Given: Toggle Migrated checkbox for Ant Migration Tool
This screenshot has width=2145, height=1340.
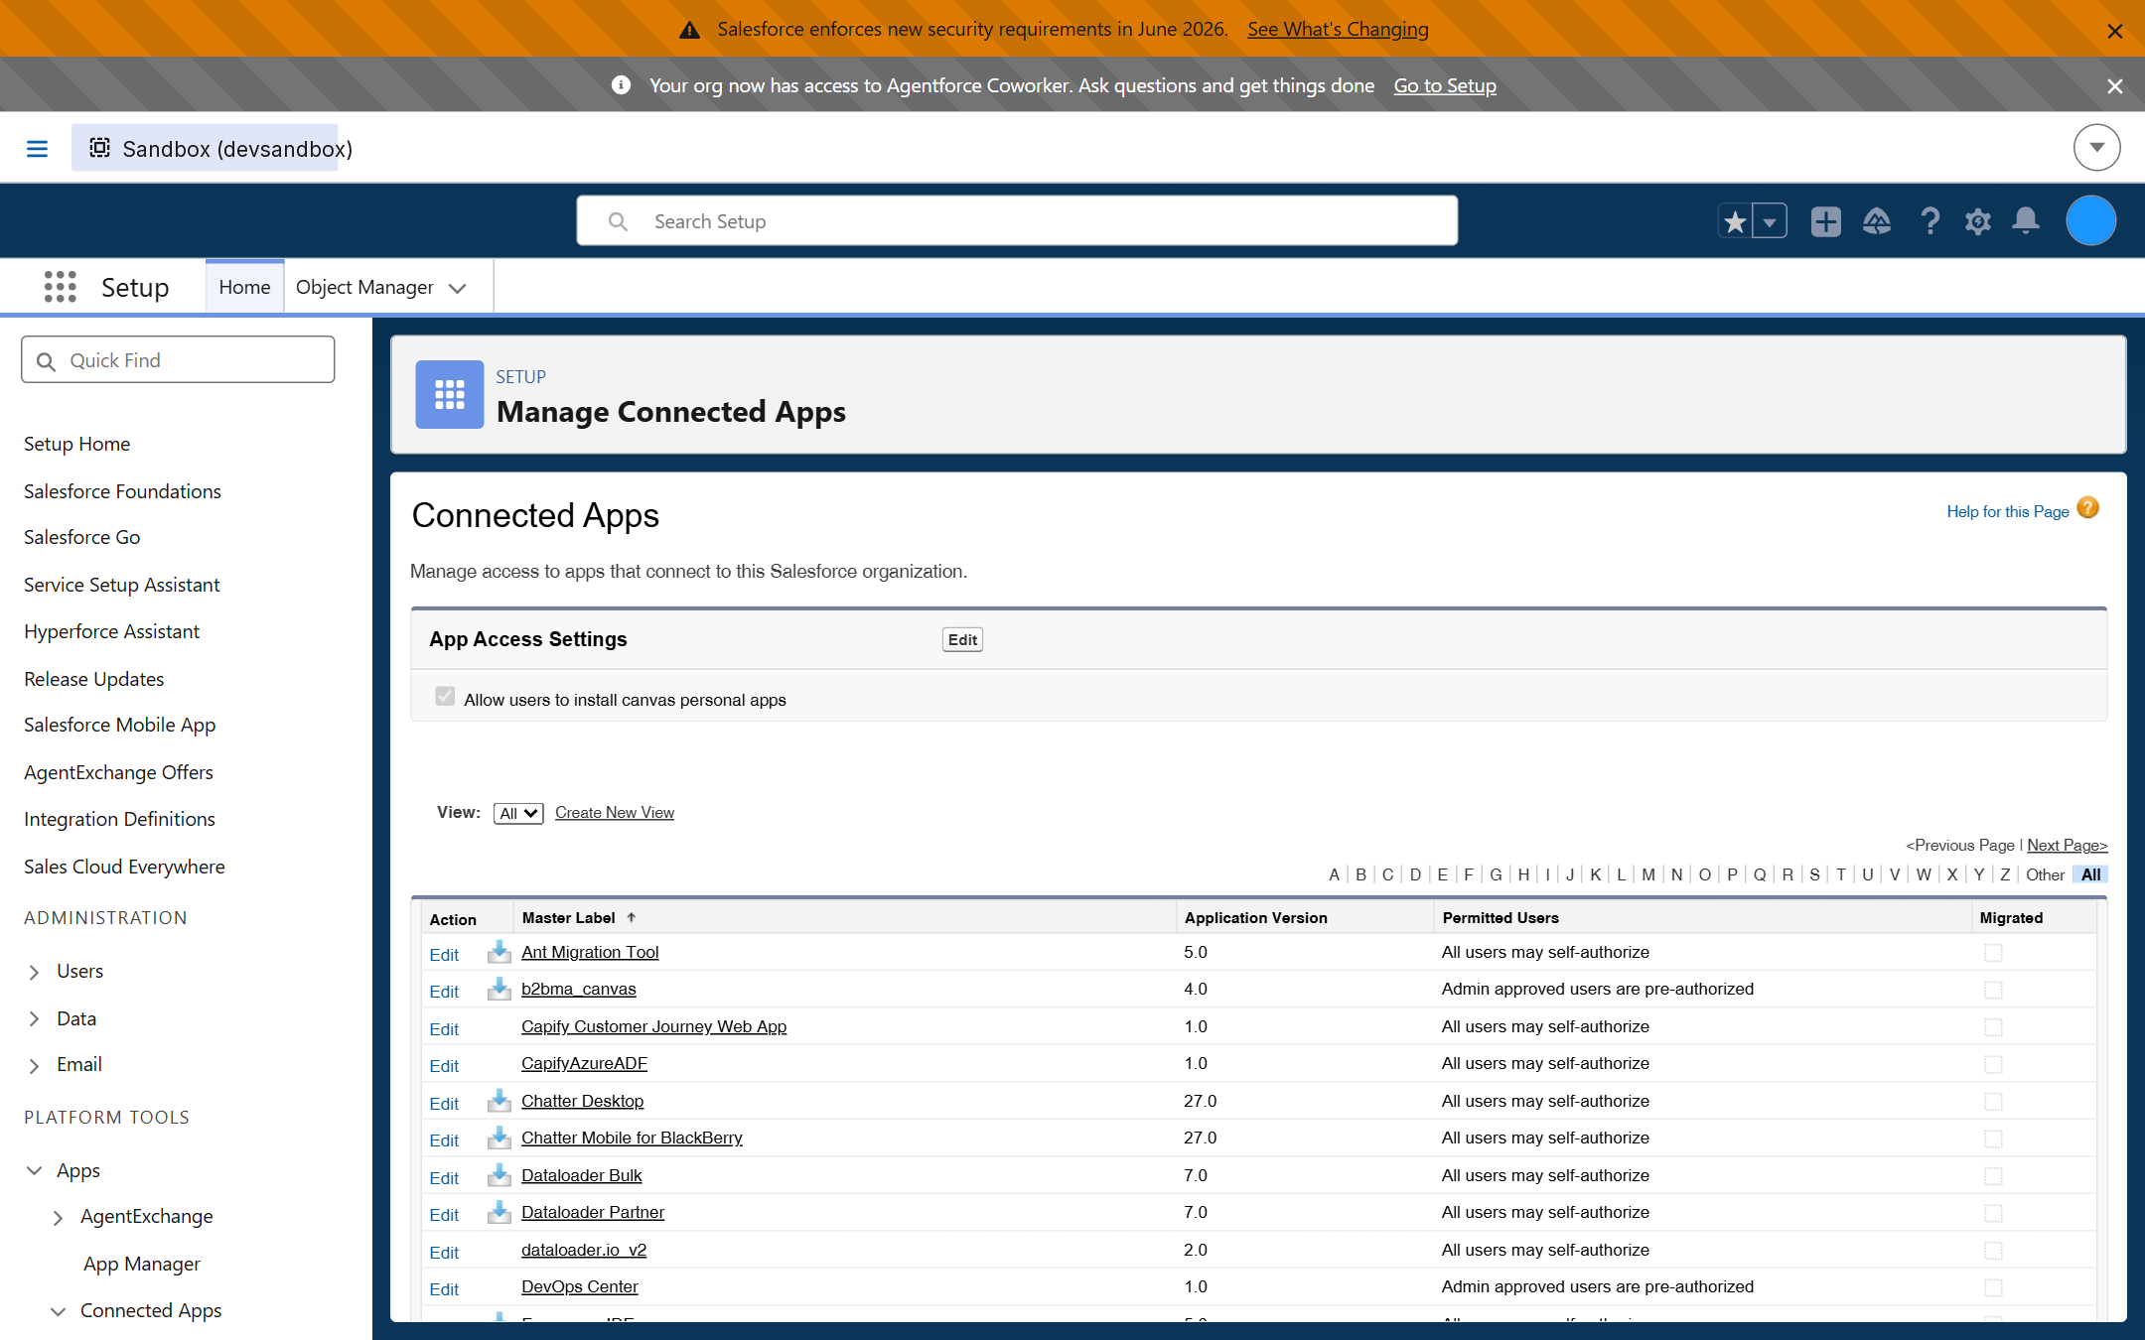Looking at the screenshot, I should (x=1993, y=953).
